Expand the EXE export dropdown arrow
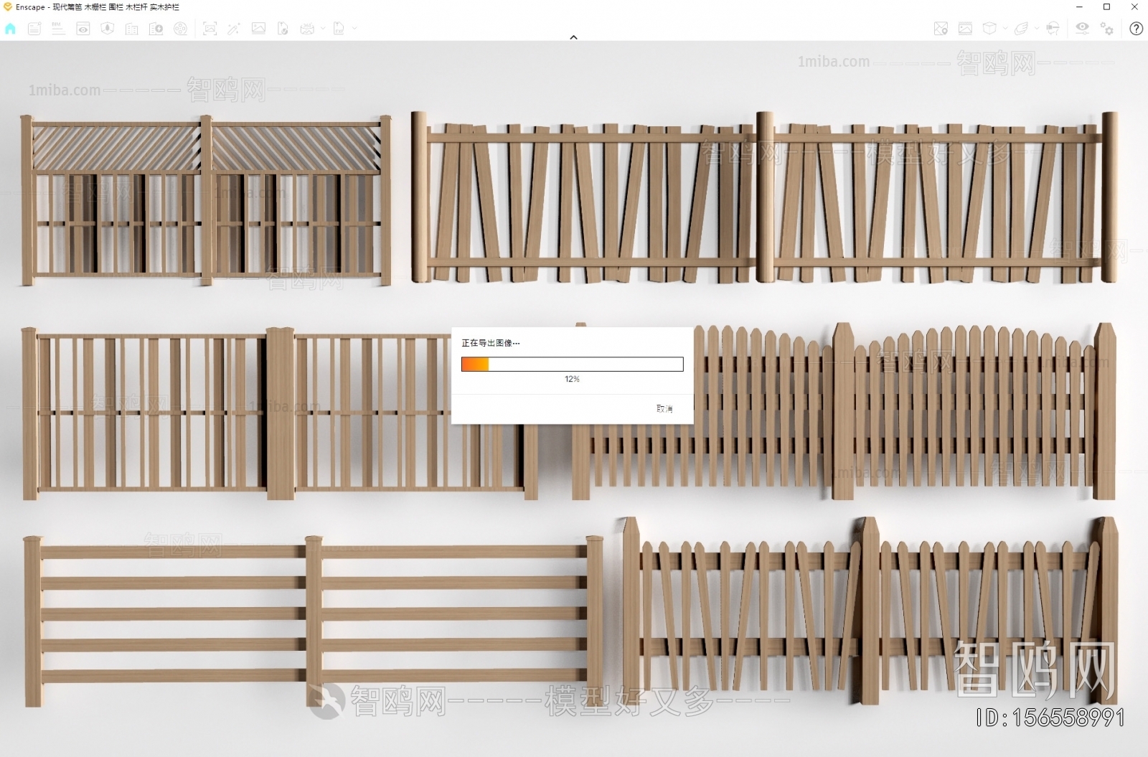Screen dimensions: 1148x757 (354, 29)
